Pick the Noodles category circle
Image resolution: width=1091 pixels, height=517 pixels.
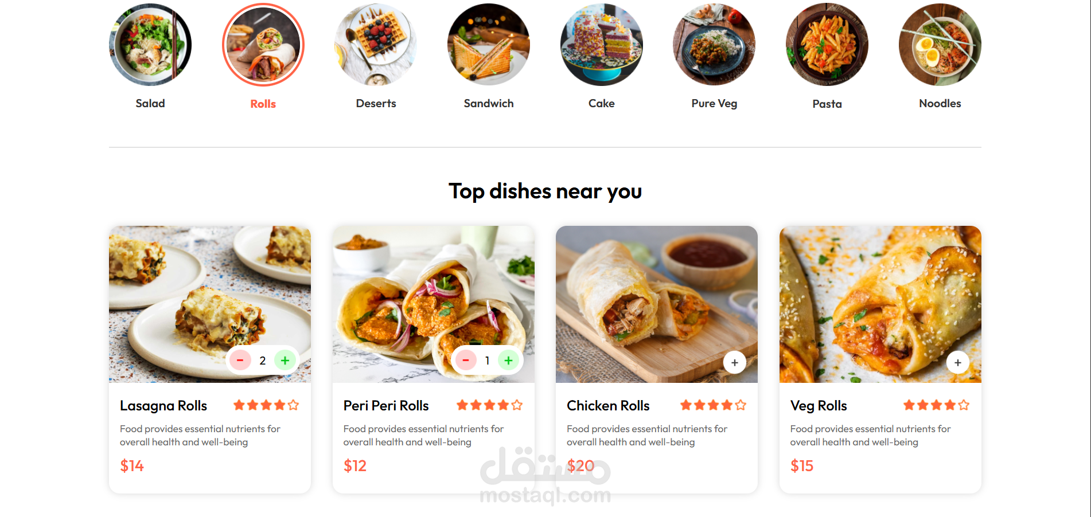coord(940,45)
